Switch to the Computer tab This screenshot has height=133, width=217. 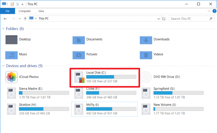(25, 11)
